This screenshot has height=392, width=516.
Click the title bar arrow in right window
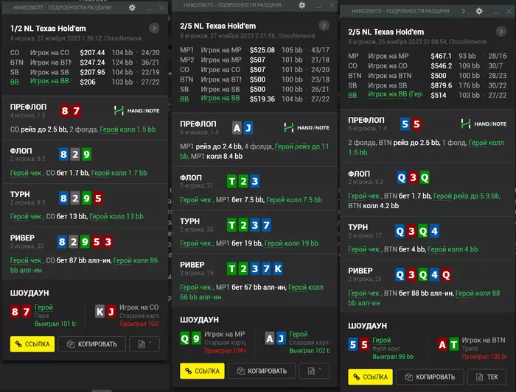click(464, 11)
